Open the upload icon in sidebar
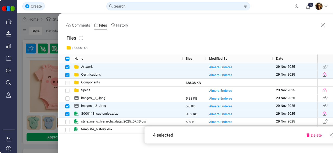333x153 pixels. pos(9,34)
